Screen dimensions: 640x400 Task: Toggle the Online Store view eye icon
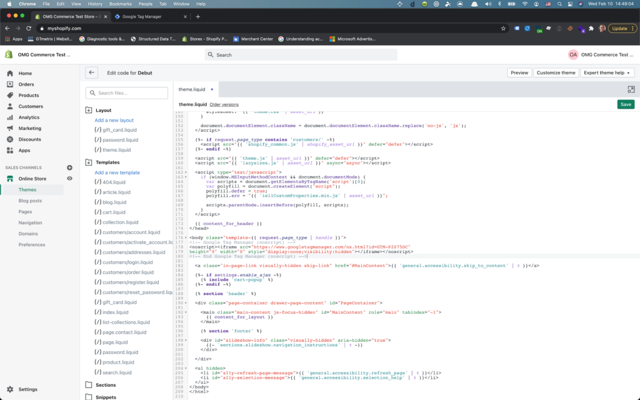tap(69, 178)
